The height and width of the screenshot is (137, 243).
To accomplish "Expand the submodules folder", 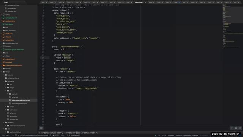I will (6, 110).
